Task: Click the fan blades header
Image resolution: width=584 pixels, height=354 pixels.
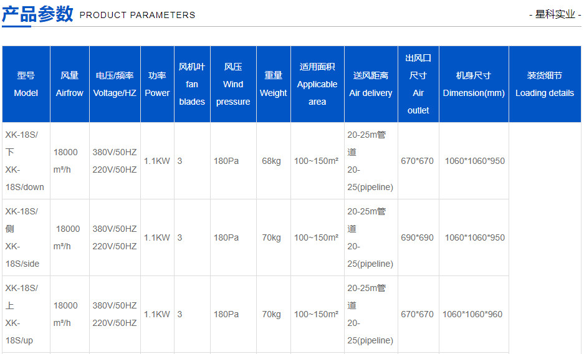Action: tap(192, 84)
